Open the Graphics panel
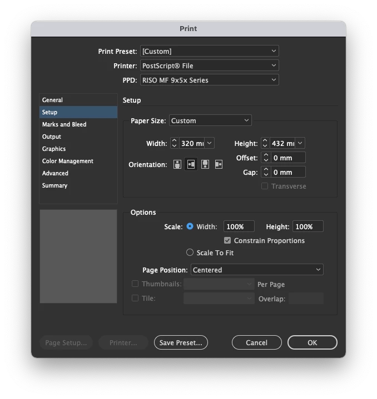 (78, 149)
